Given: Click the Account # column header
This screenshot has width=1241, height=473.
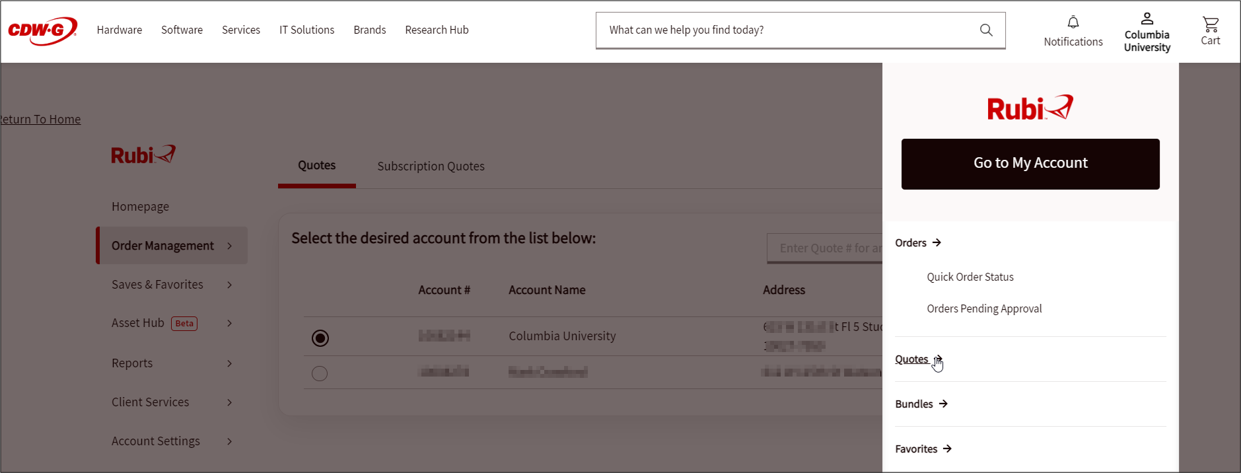Looking at the screenshot, I should point(444,290).
